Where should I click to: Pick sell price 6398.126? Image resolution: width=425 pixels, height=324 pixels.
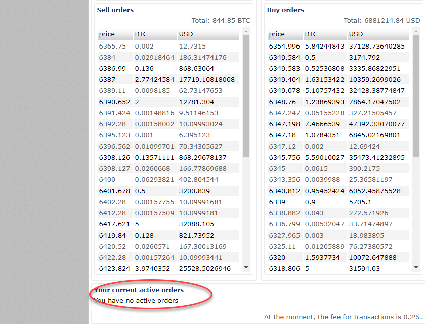[x=114, y=157]
